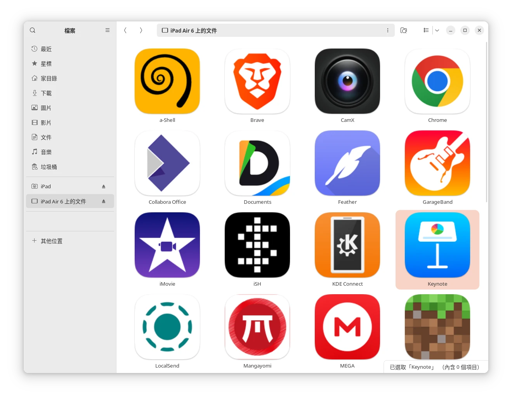Open the iSH app folder
512x399 pixels.
(x=257, y=245)
